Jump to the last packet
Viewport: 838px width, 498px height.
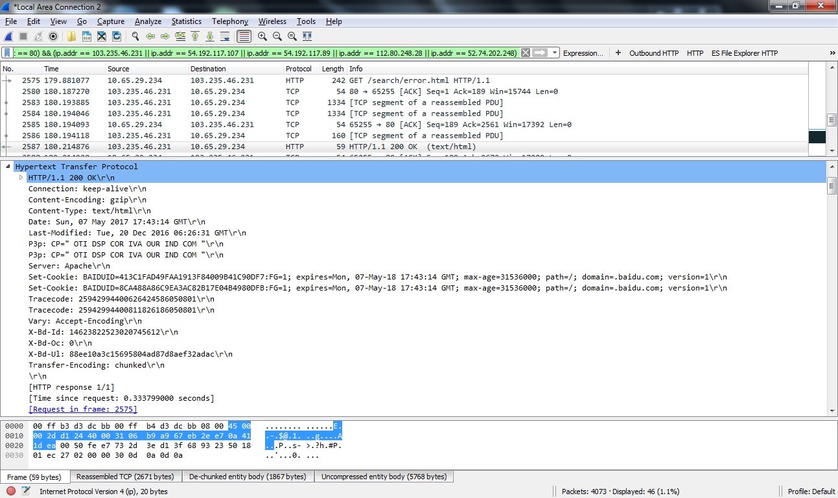pyautogui.click(x=211, y=36)
